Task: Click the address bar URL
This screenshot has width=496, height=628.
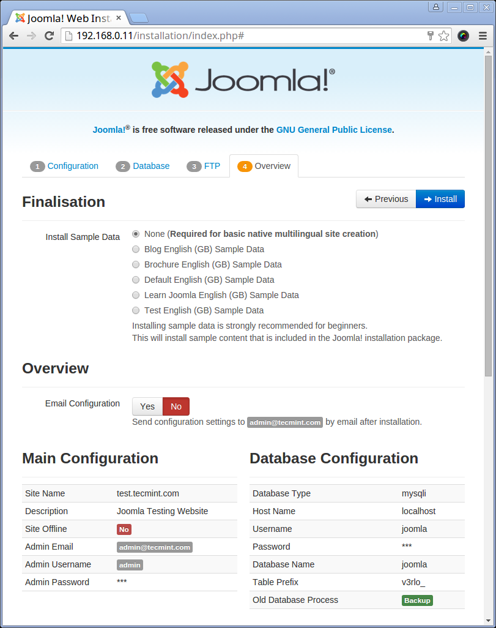Action: 160,36
